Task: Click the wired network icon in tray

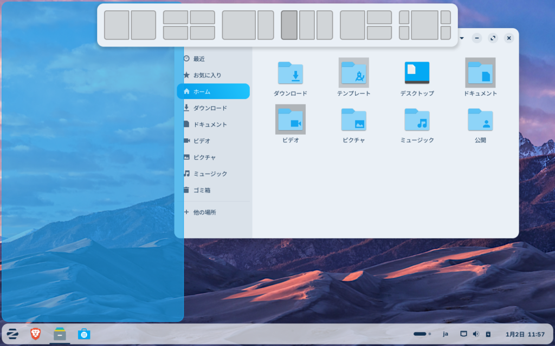Action: point(463,334)
